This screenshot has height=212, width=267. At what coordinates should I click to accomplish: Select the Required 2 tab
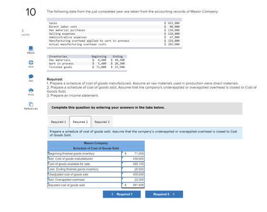click(x=80, y=122)
